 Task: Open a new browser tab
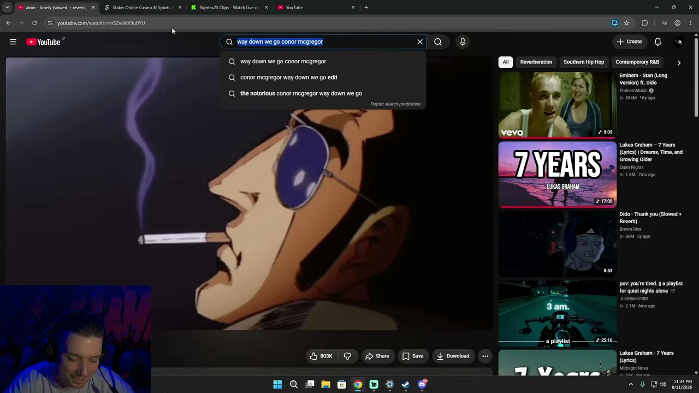coord(366,8)
